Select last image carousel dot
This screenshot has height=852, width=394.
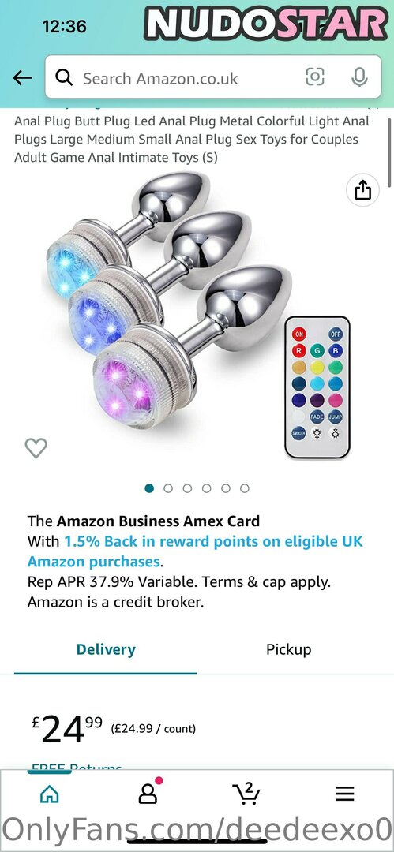click(245, 488)
